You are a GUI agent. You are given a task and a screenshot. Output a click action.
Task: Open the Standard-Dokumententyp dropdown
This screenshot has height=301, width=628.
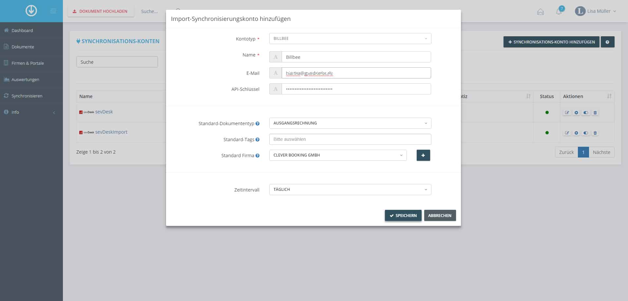coord(350,123)
